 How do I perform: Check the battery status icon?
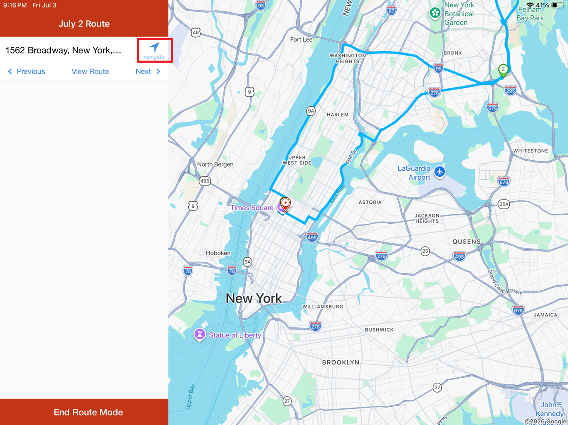pos(558,5)
